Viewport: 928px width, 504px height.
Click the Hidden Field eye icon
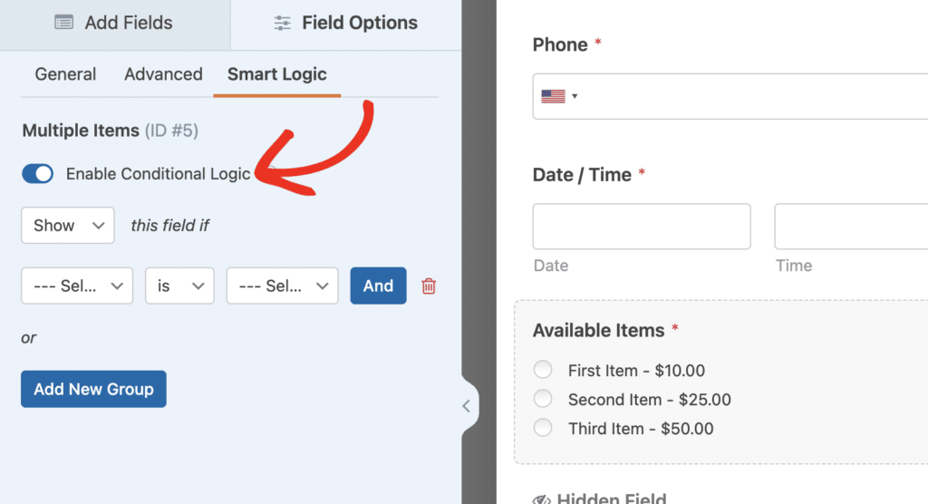[x=542, y=499]
